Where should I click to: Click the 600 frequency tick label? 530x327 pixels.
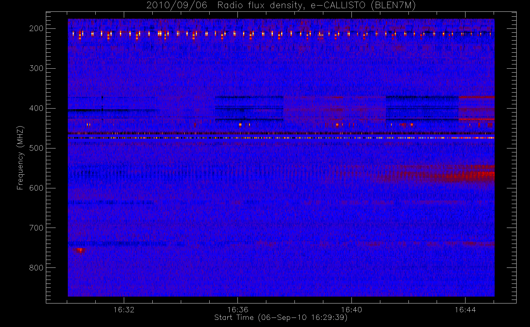click(x=36, y=188)
